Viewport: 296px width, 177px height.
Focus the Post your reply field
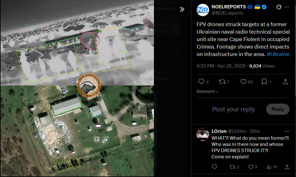point(233,109)
